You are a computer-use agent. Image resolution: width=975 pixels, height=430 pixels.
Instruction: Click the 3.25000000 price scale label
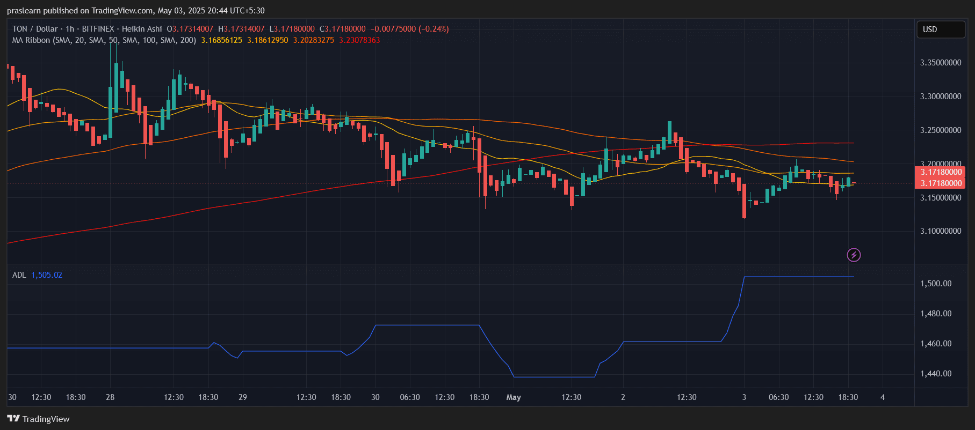click(941, 130)
